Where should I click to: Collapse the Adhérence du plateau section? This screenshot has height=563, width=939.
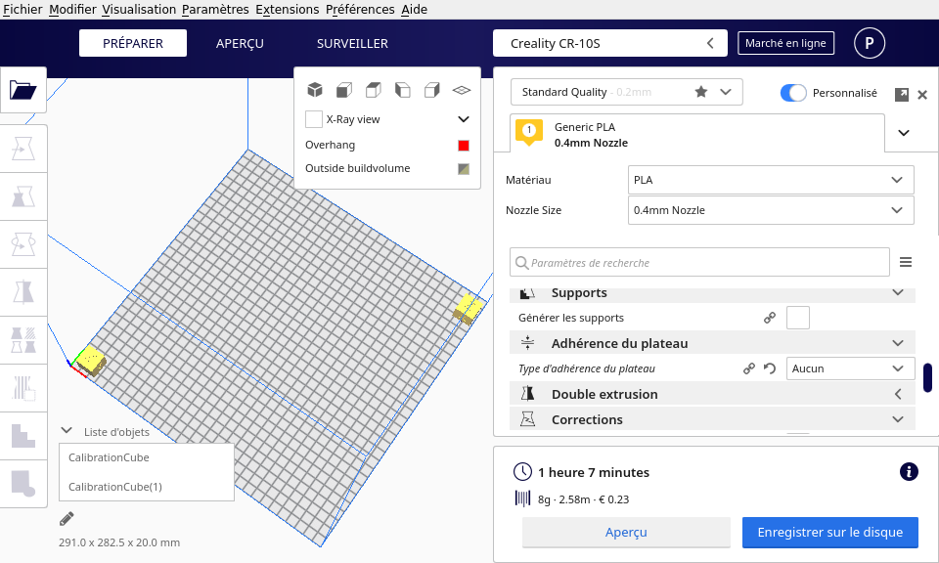pos(712,343)
